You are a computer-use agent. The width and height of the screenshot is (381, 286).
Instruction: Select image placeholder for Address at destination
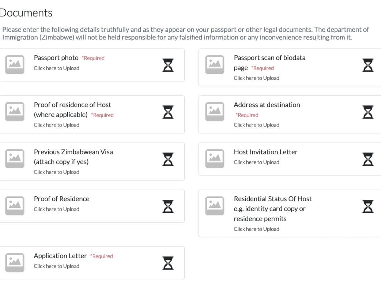click(x=215, y=112)
